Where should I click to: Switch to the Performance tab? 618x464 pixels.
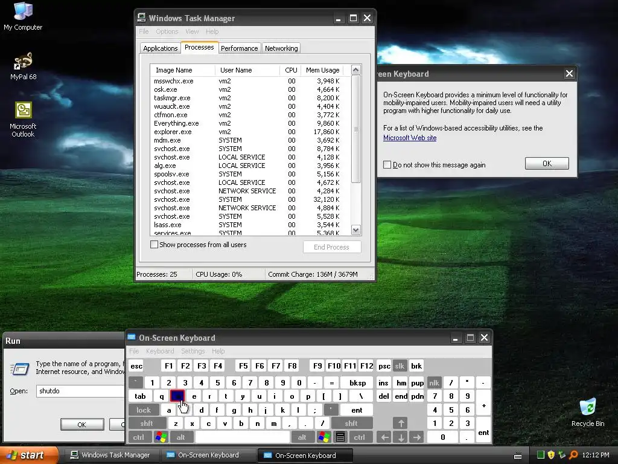pos(239,48)
